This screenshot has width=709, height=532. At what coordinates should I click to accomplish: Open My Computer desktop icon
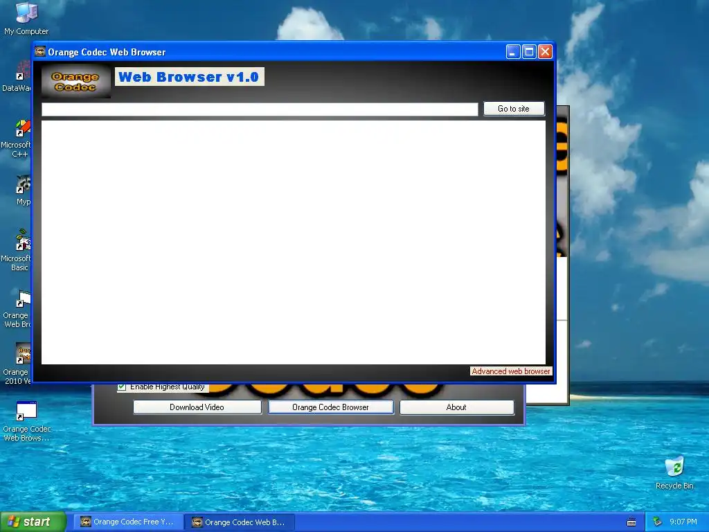(x=26, y=19)
